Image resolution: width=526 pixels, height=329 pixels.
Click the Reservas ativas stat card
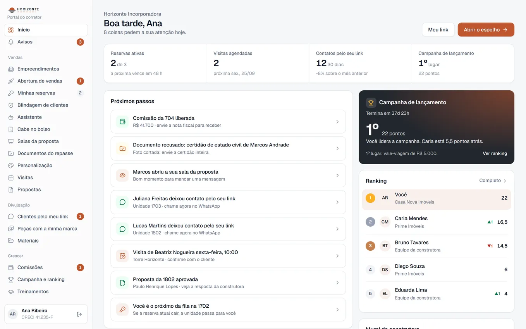point(155,63)
